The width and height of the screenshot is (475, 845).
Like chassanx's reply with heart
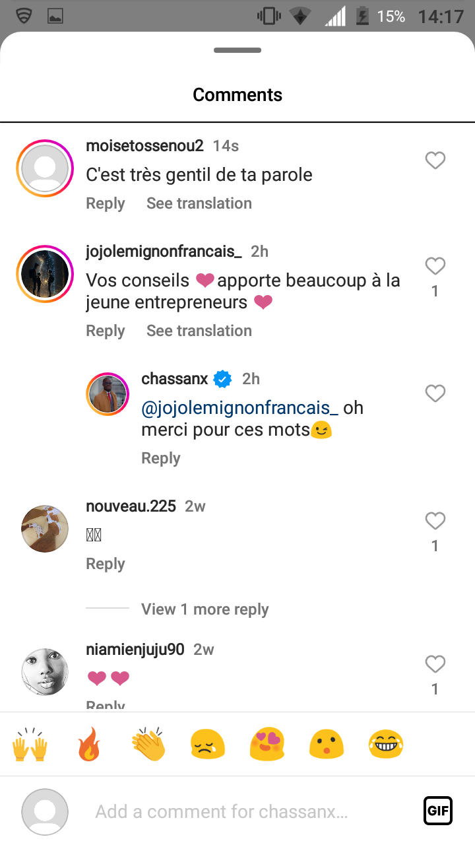point(435,393)
